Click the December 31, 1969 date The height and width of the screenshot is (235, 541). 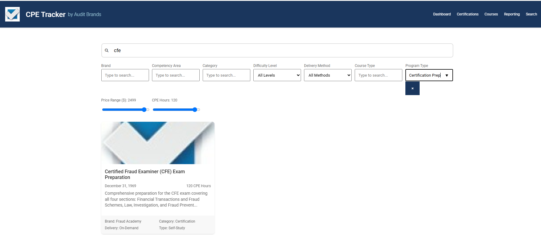click(x=120, y=186)
